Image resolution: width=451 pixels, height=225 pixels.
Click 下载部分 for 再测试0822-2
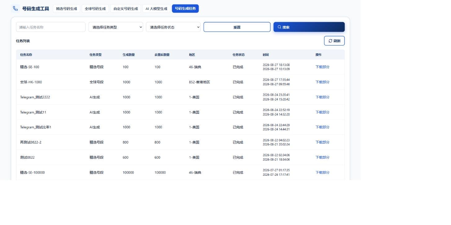click(322, 142)
